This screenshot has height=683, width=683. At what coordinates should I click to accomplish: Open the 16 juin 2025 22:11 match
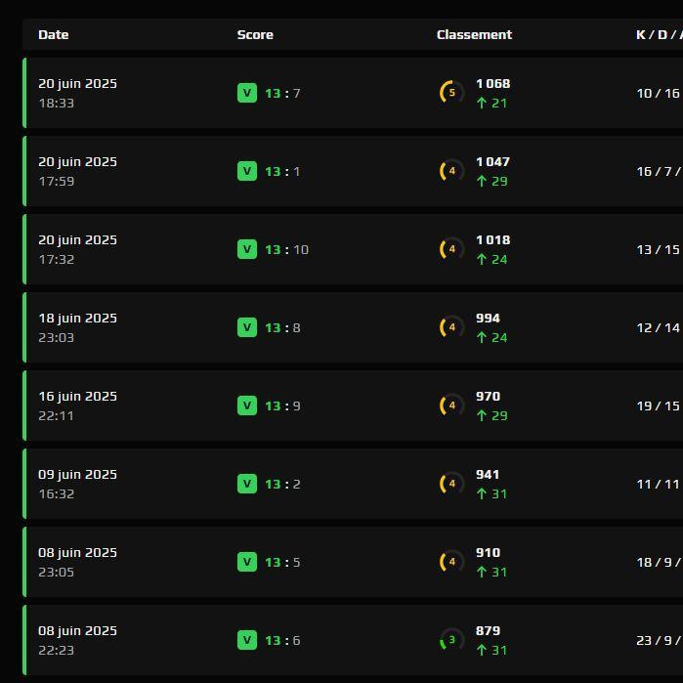pos(353,406)
